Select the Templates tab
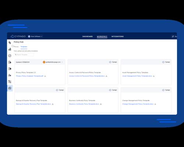184x147 pixels. 24,47
